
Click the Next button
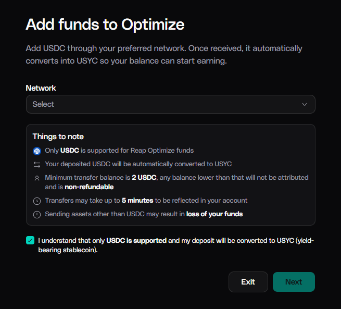(294, 282)
